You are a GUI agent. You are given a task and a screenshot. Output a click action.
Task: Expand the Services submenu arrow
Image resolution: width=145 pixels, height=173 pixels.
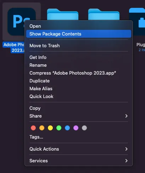coord(126,161)
